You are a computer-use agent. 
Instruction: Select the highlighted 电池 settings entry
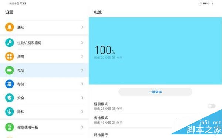click(x=44, y=70)
